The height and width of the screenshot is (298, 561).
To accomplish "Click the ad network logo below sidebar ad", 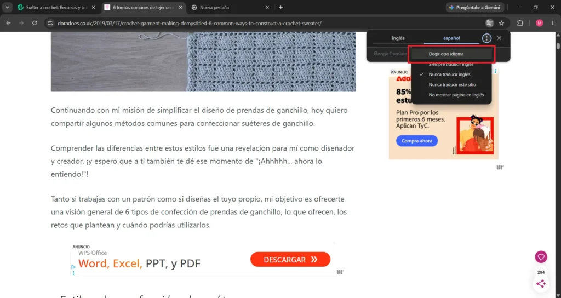I will (x=500, y=167).
